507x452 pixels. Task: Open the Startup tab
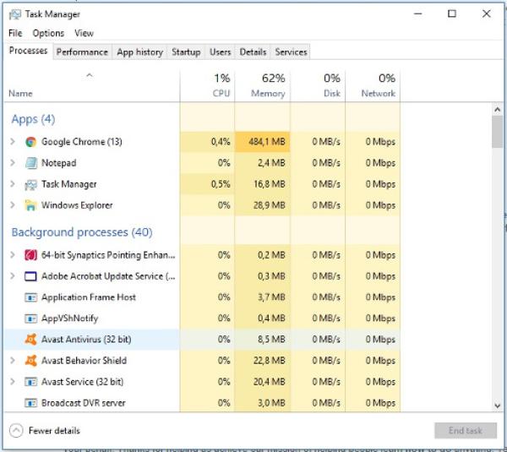tap(186, 52)
